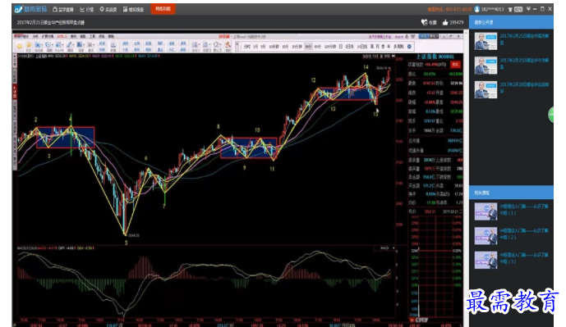
Task: Click the red button beside index name
Action: coord(455,64)
